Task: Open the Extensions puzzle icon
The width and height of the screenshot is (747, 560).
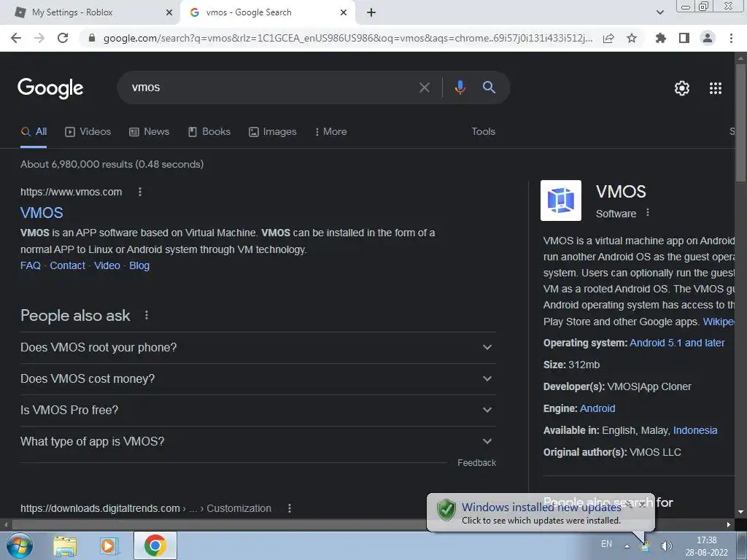Action: pyautogui.click(x=660, y=38)
